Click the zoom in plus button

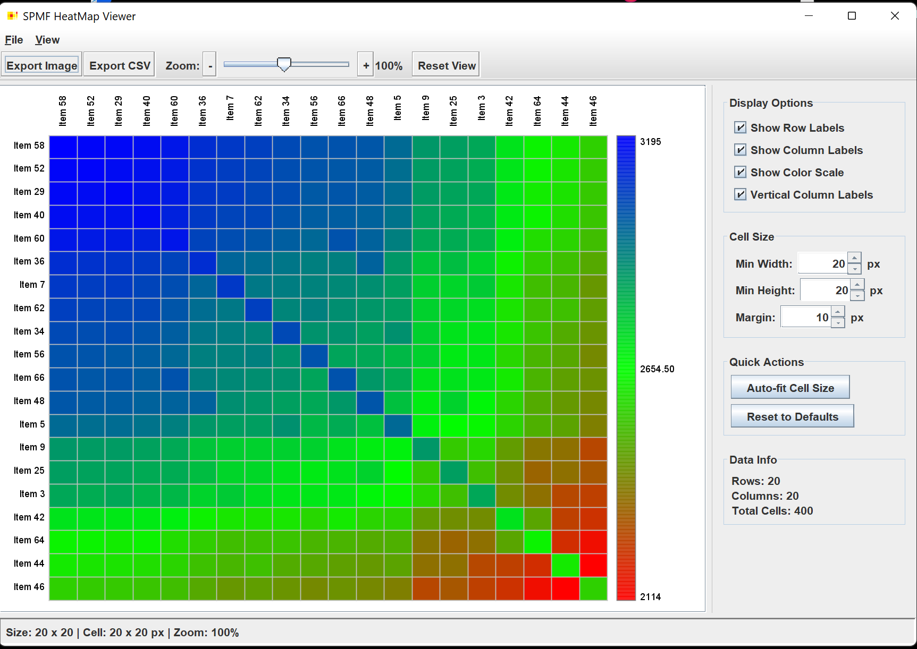point(366,65)
